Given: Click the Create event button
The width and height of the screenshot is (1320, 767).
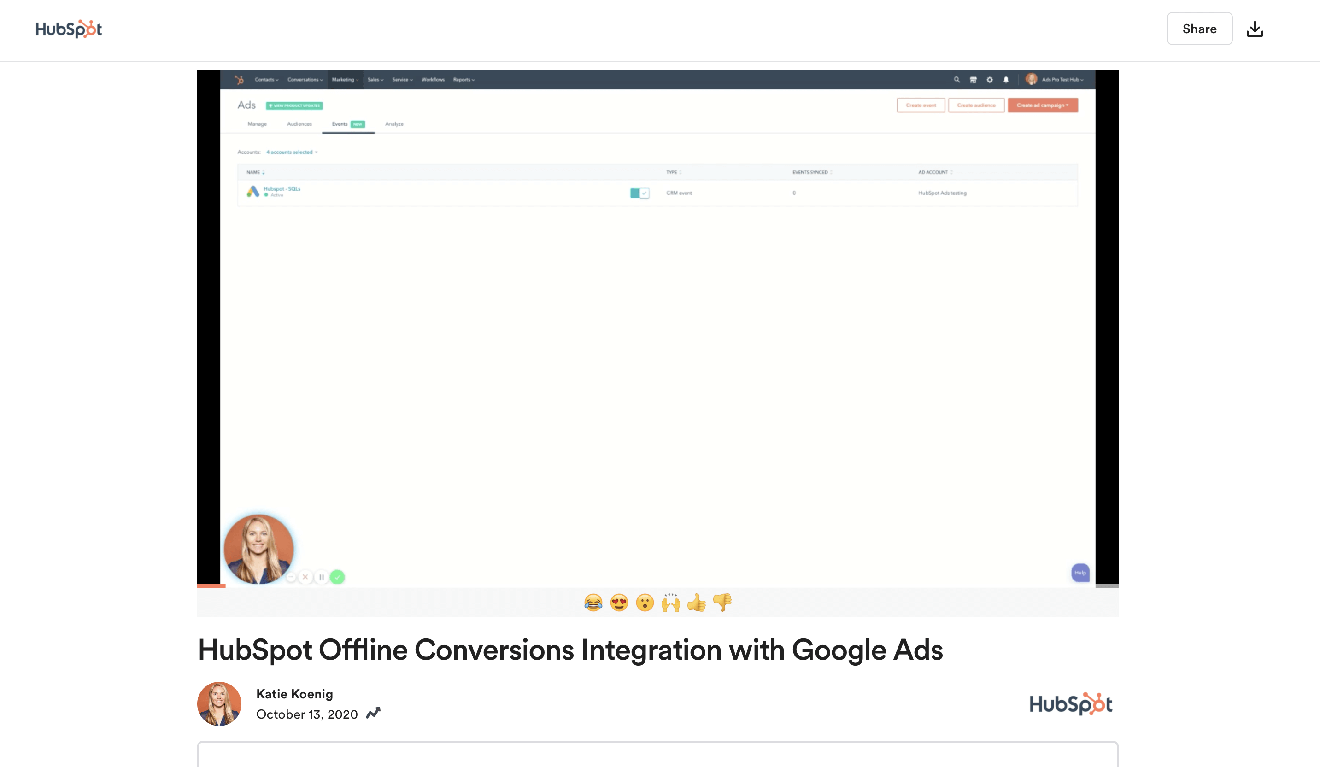Looking at the screenshot, I should pos(921,105).
